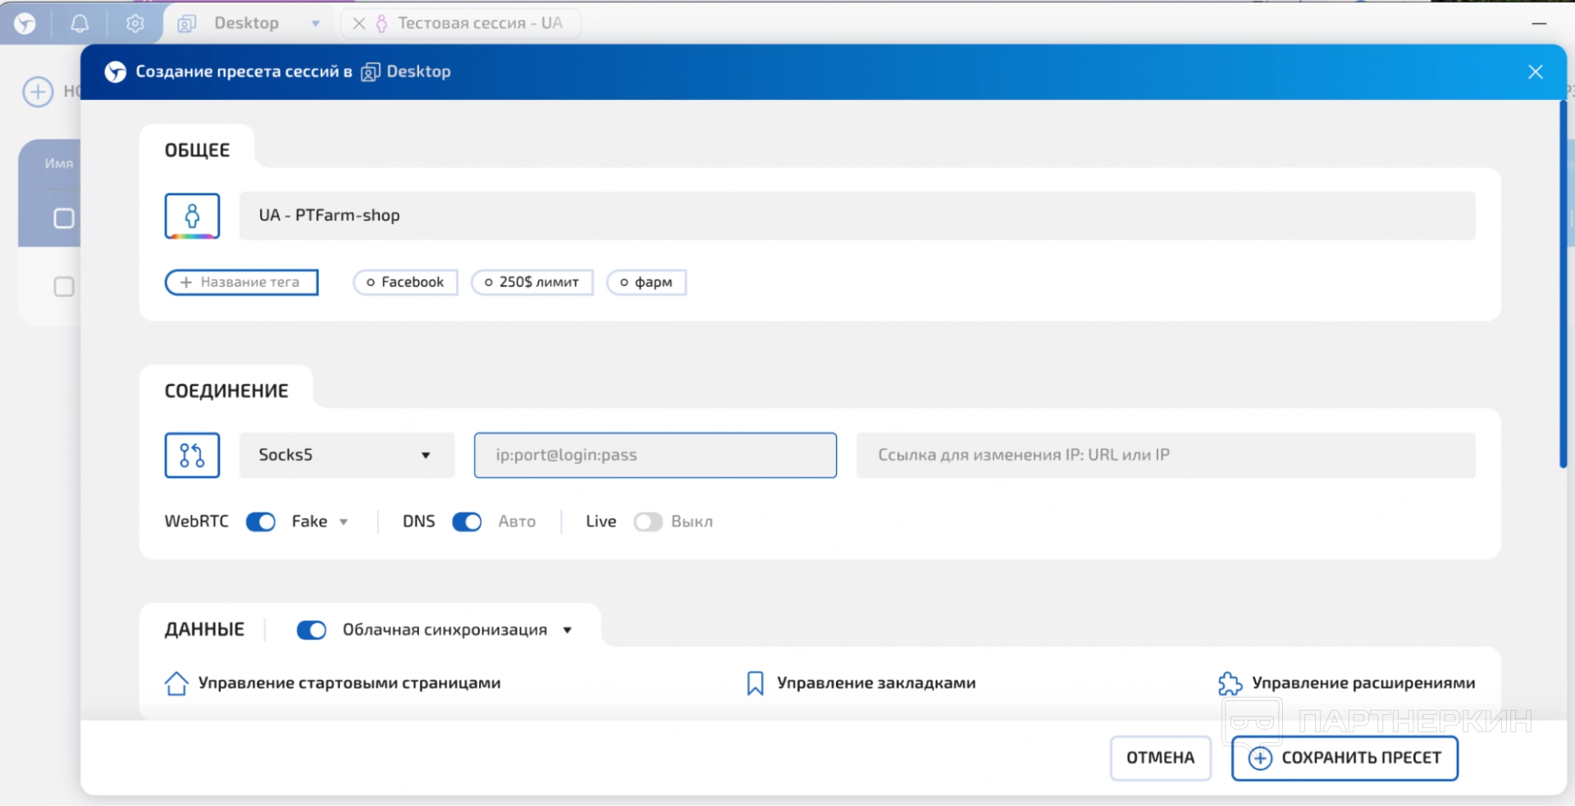1575x806 pixels.
Task: Click the СОХРАНИТЬ ПРЕСЕТ button
Action: pos(1344,758)
